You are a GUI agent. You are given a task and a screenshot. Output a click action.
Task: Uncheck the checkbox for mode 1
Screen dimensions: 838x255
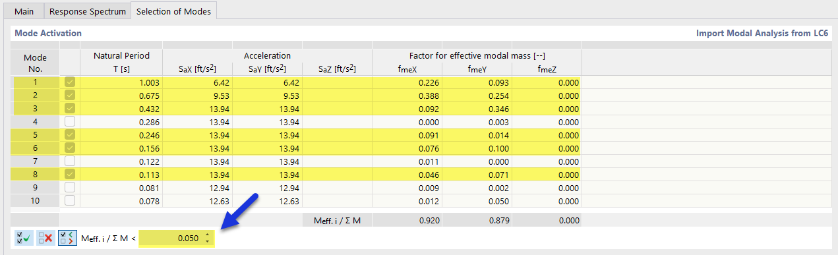[x=70, y=82]
